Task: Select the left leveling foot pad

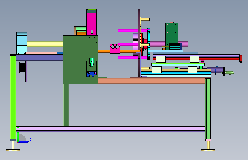Action: pyautogui.click(x=13, y=150)
